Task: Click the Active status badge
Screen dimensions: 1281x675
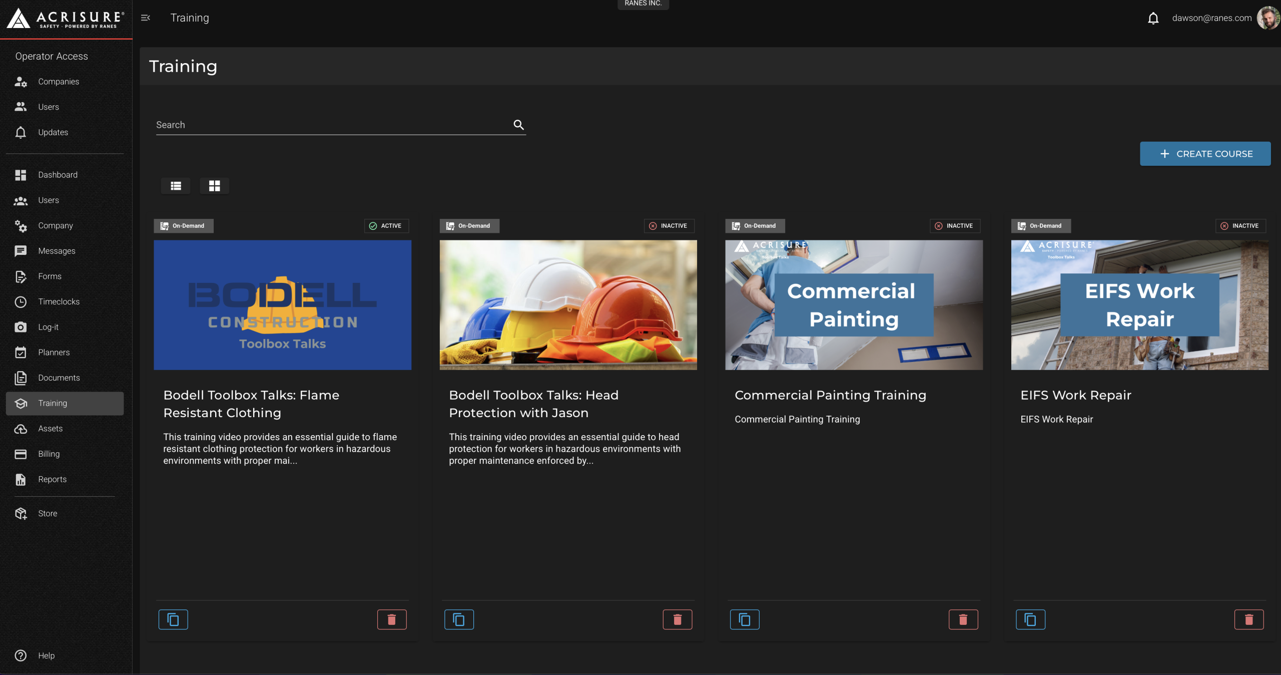Action: [x=386, y=226]
